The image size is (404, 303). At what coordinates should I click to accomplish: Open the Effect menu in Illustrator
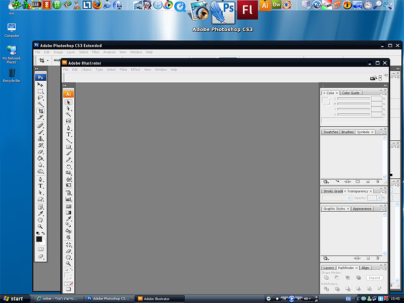[x=135, y=70]
